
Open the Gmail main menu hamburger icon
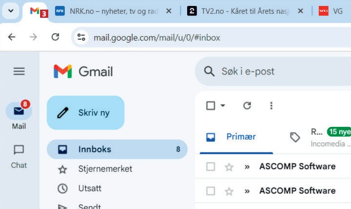(x=19, y=71)
